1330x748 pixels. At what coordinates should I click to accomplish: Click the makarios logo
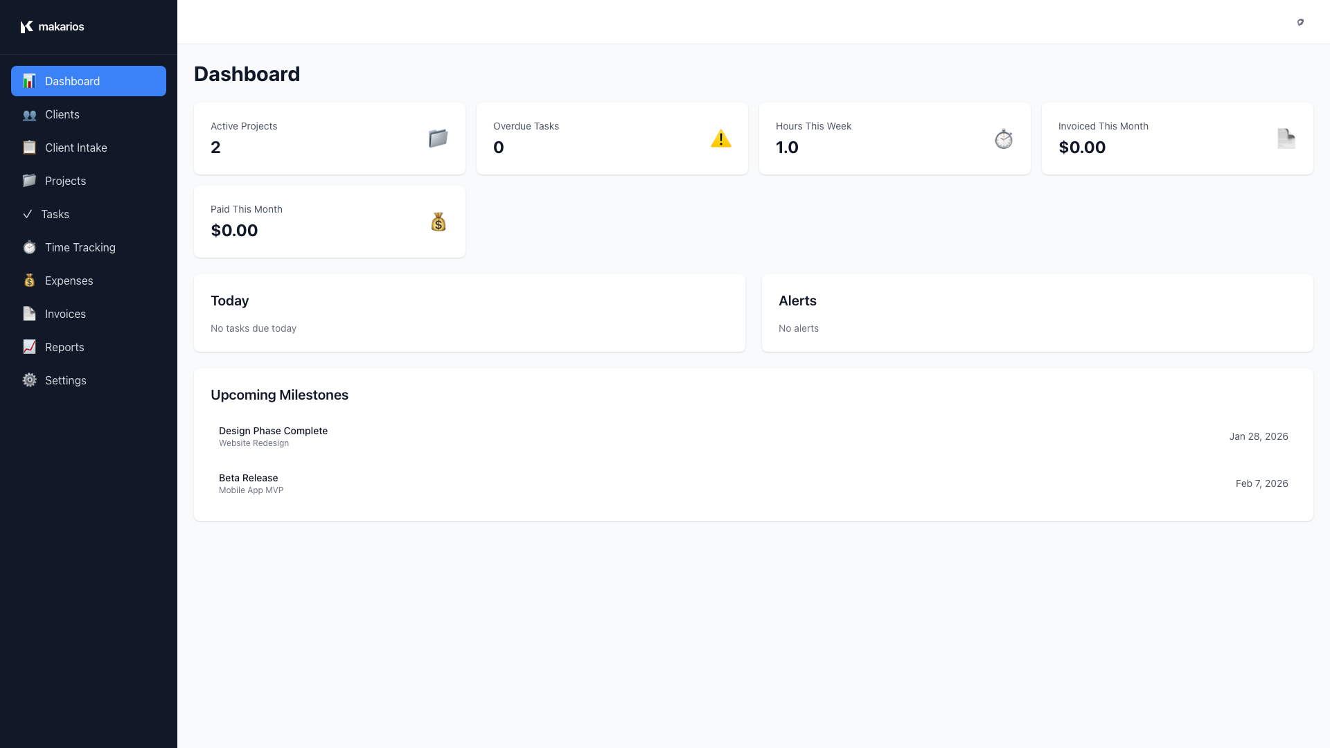point(53,26)
